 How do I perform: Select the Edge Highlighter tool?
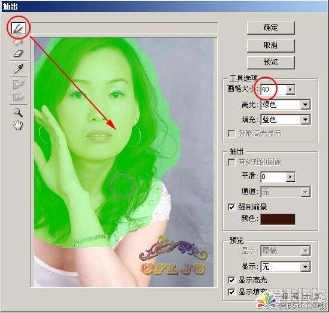tap(19, 28)
